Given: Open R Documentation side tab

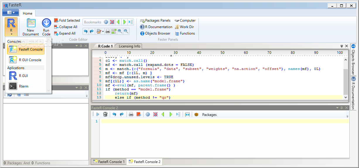Looking at the screenshot, I should pos(353,93).
